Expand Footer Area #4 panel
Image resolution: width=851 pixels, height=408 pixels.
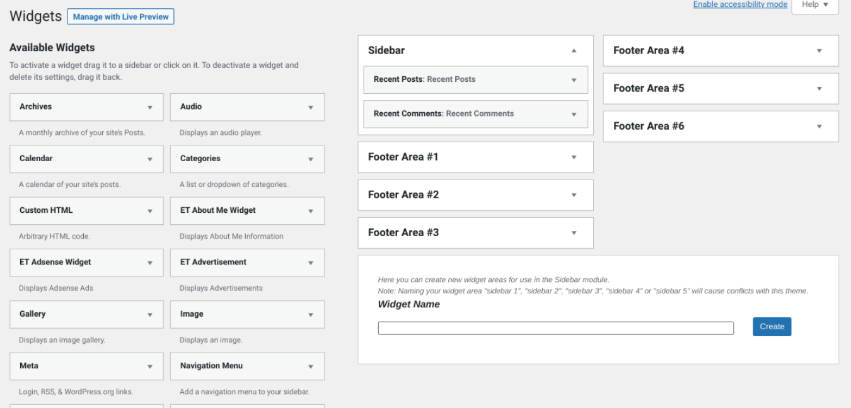819,50
